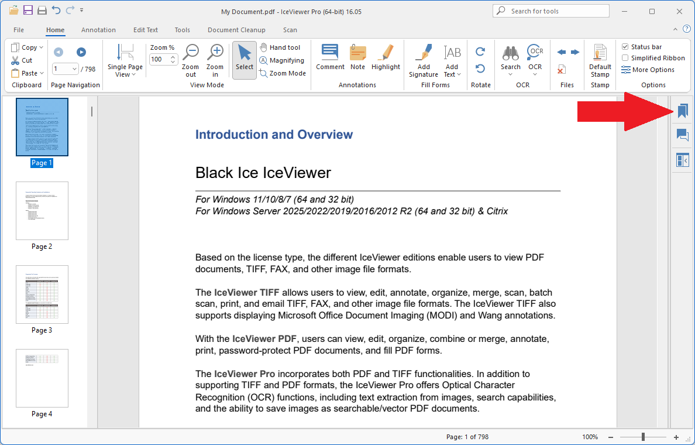Click the Zoom out magnifier

click(x=191, y=60)
